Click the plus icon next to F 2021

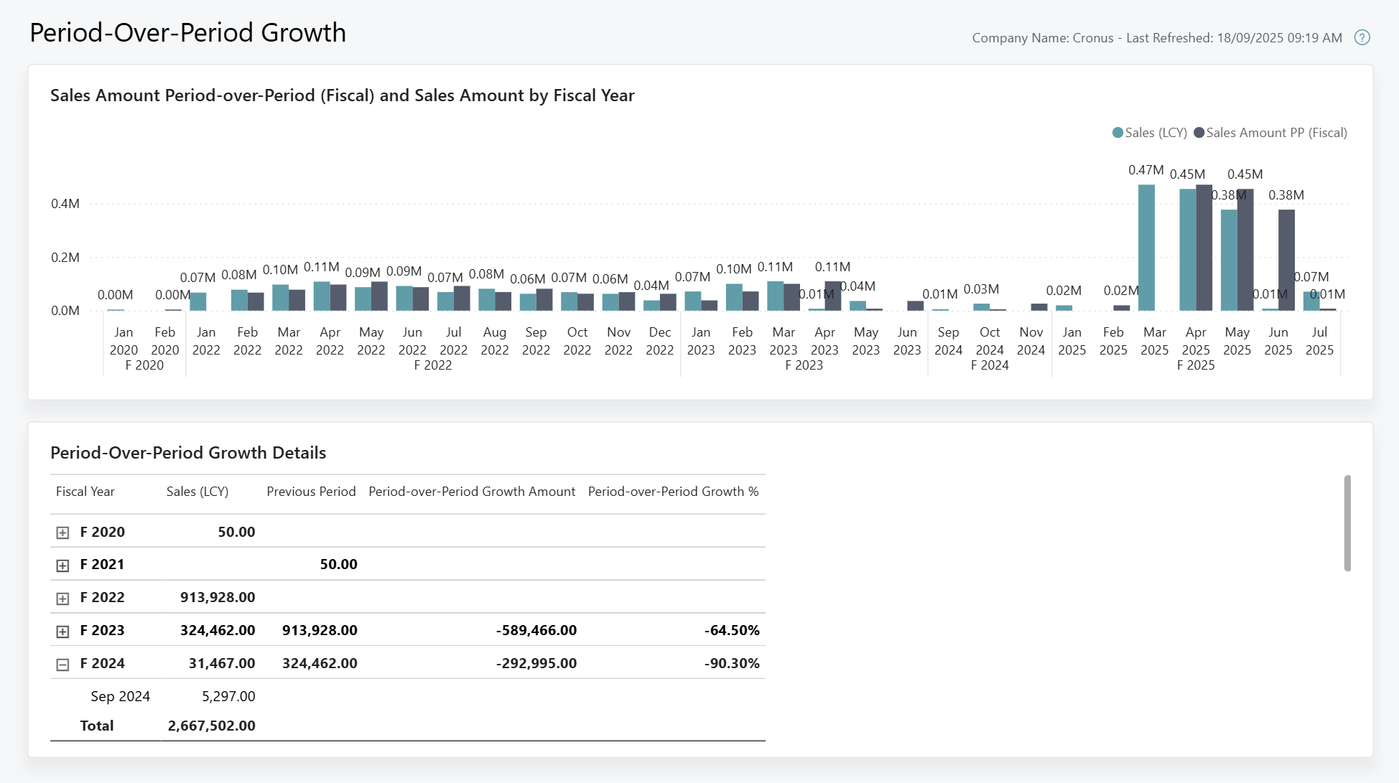[x=62, y=564]
